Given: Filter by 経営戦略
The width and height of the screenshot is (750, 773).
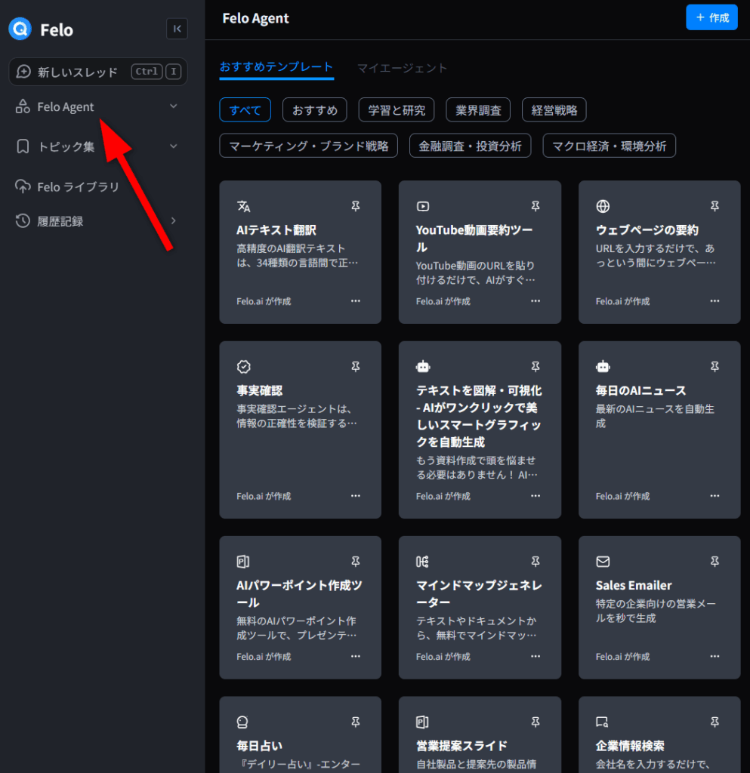Looking at the screenshot, I should [554, 109].
